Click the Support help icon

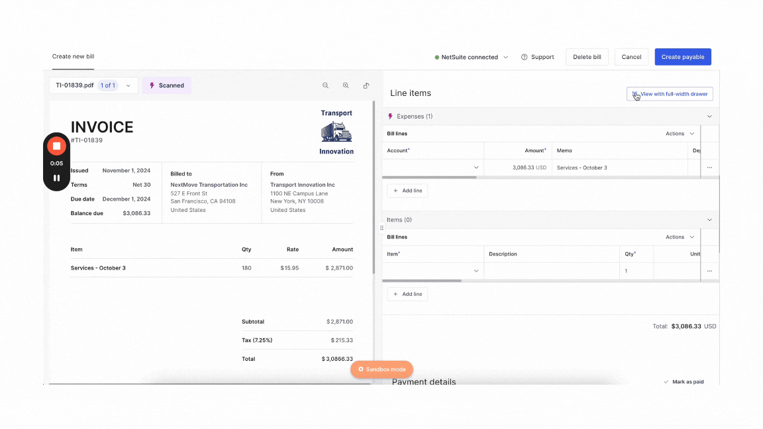coord(525,57)
